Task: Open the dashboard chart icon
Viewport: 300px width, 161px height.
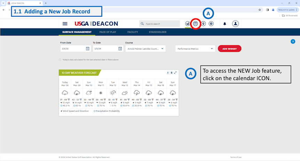Action: point(188,24)
